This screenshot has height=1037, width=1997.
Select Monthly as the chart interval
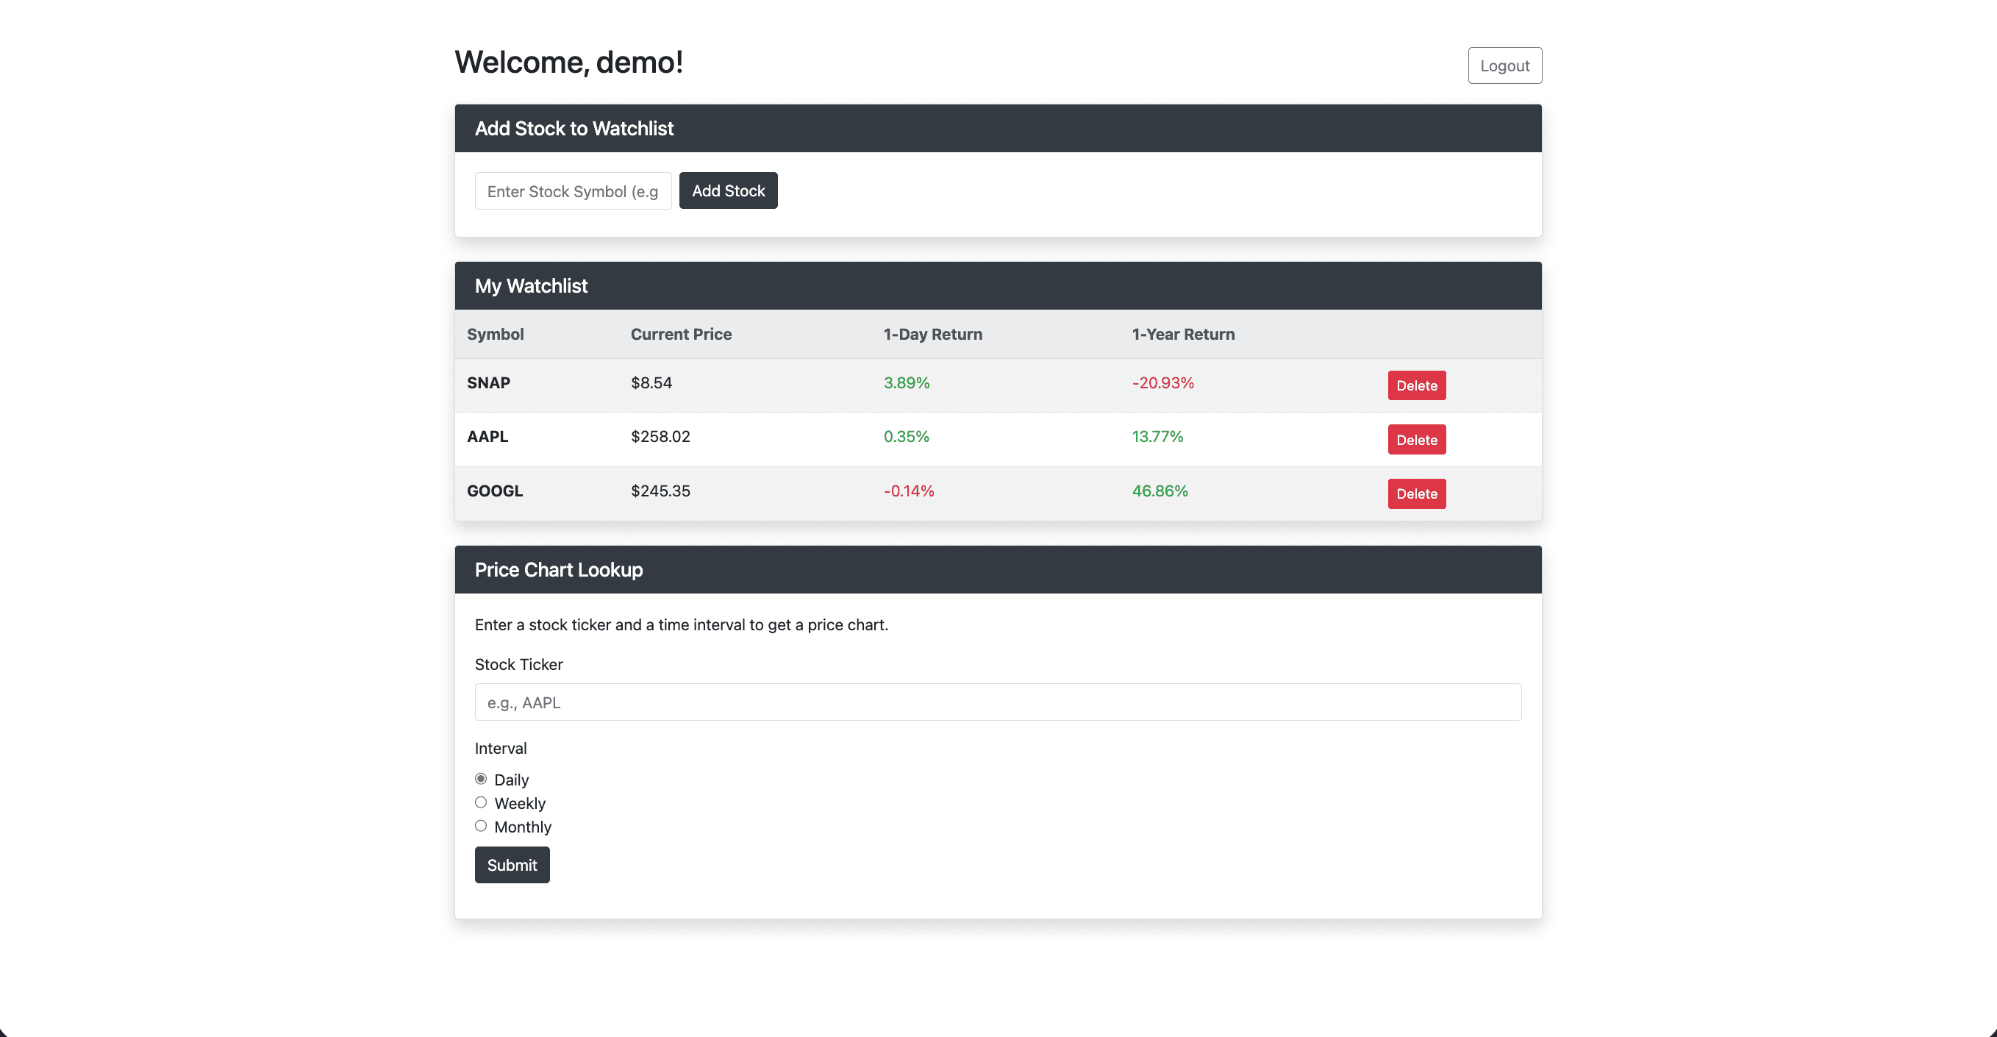click(x=481, y=825)
